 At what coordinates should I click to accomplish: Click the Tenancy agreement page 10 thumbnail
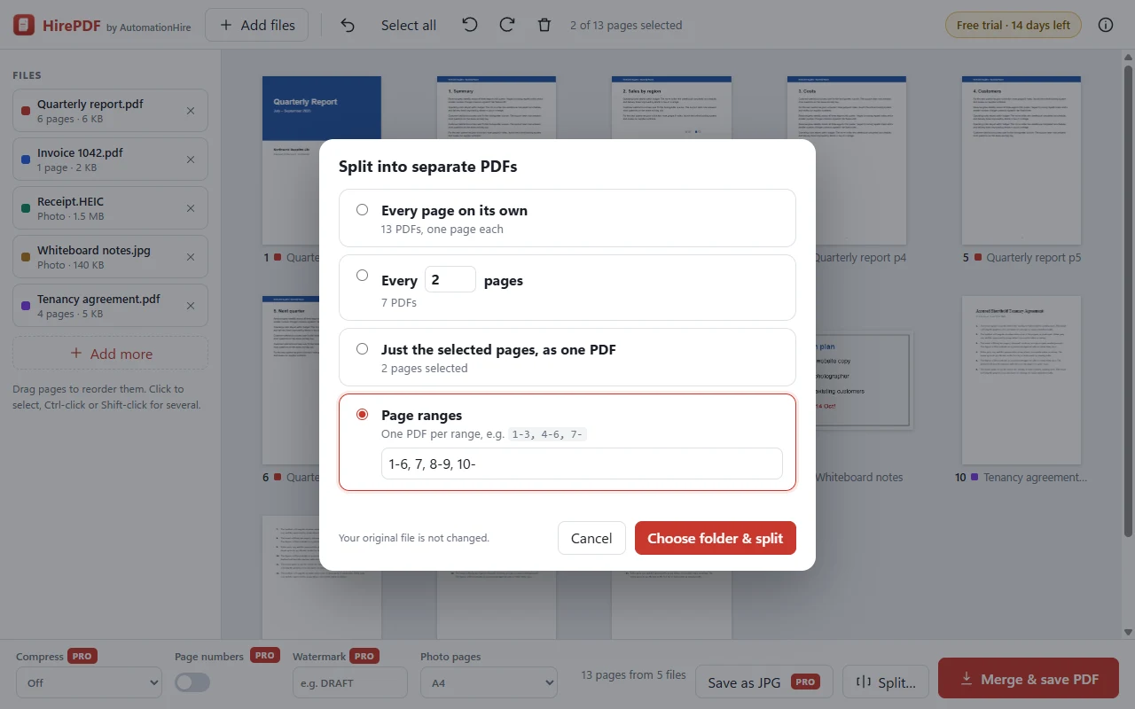[x=1021, y=380]
